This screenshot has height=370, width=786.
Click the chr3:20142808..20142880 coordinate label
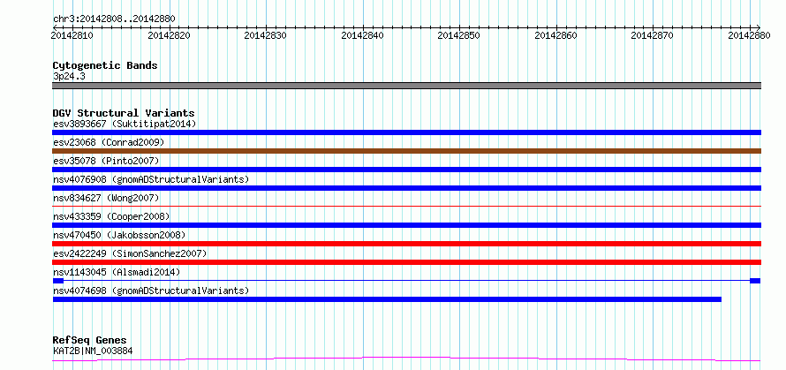(114, 19)
